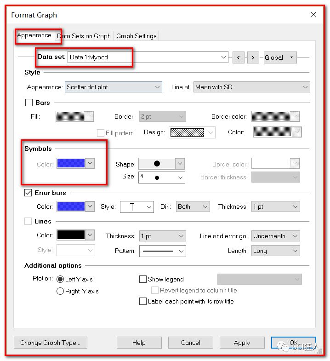This screenshot has height=361, width=330.
Task: Open the line Pattern picker
Action: [x=163, y=251]
